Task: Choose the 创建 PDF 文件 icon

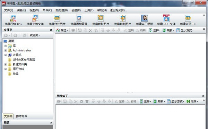Action: 166,20
